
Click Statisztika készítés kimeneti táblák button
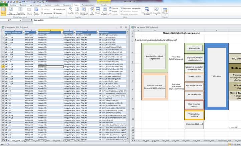pos(155,87)
